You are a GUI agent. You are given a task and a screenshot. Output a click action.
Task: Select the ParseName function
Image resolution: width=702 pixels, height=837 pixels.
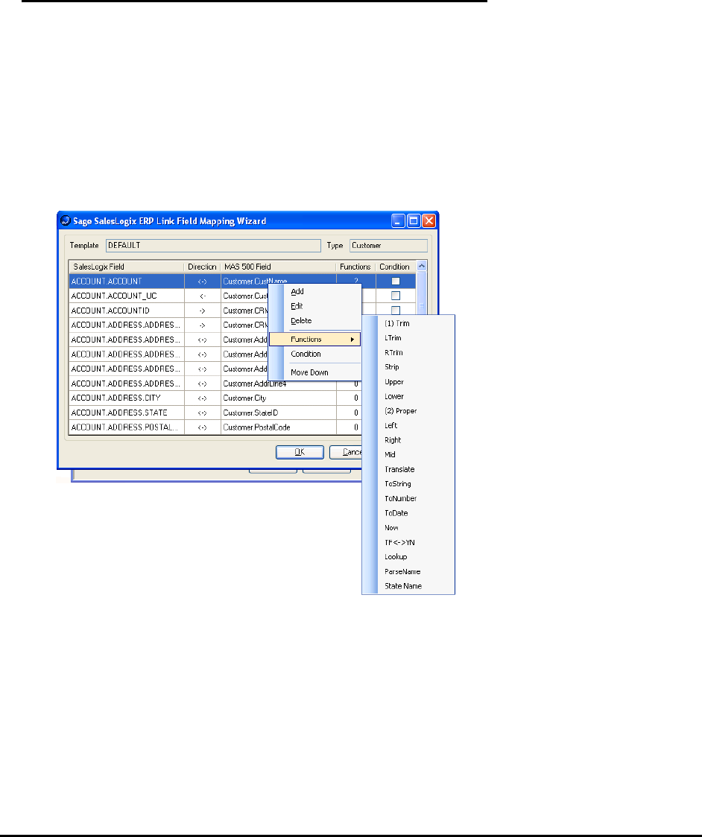(x=408, y=572)
